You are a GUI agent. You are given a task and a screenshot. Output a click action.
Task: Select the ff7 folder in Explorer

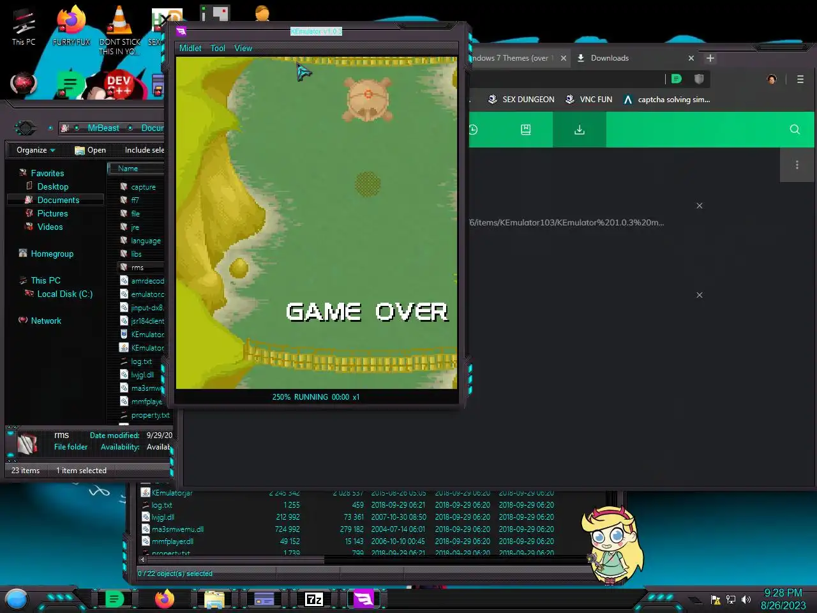pos(134,200)
